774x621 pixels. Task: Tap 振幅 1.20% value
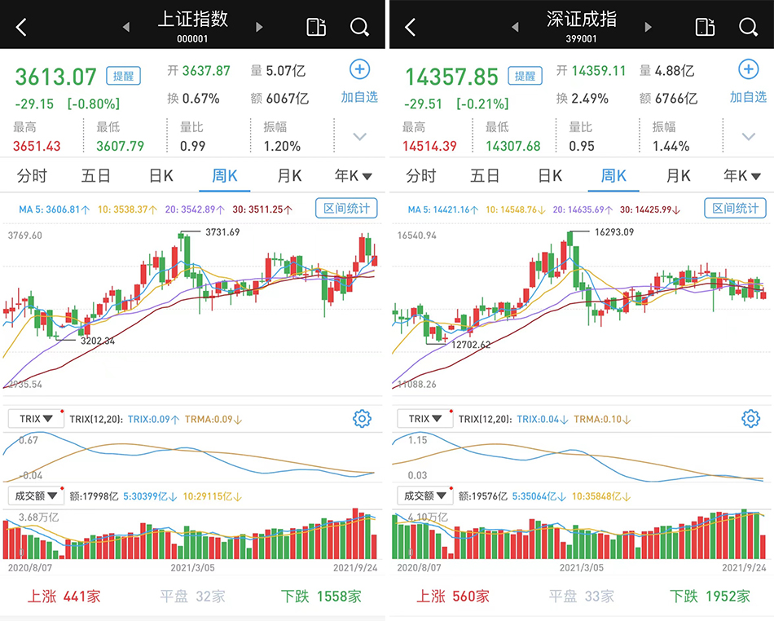(281, 146)
